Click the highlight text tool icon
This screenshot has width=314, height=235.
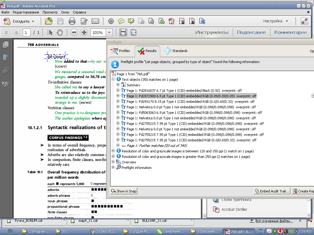131,21
